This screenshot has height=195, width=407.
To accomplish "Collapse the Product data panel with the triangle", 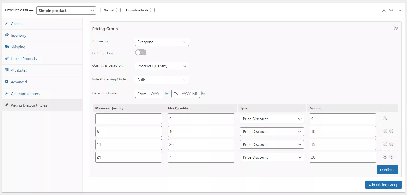I will 400,10.
